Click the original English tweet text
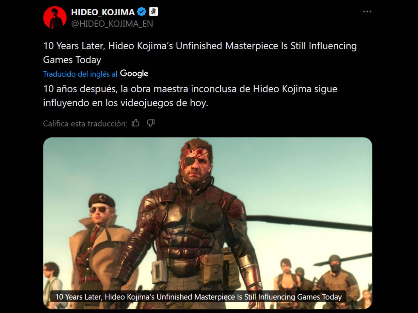Viewport: 418px width, 313px height. coord(200,52)
